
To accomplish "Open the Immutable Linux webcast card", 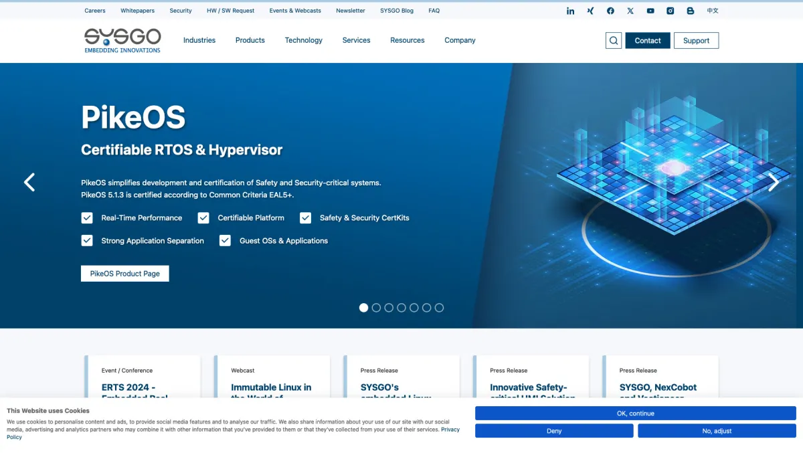I will (272, 378).
